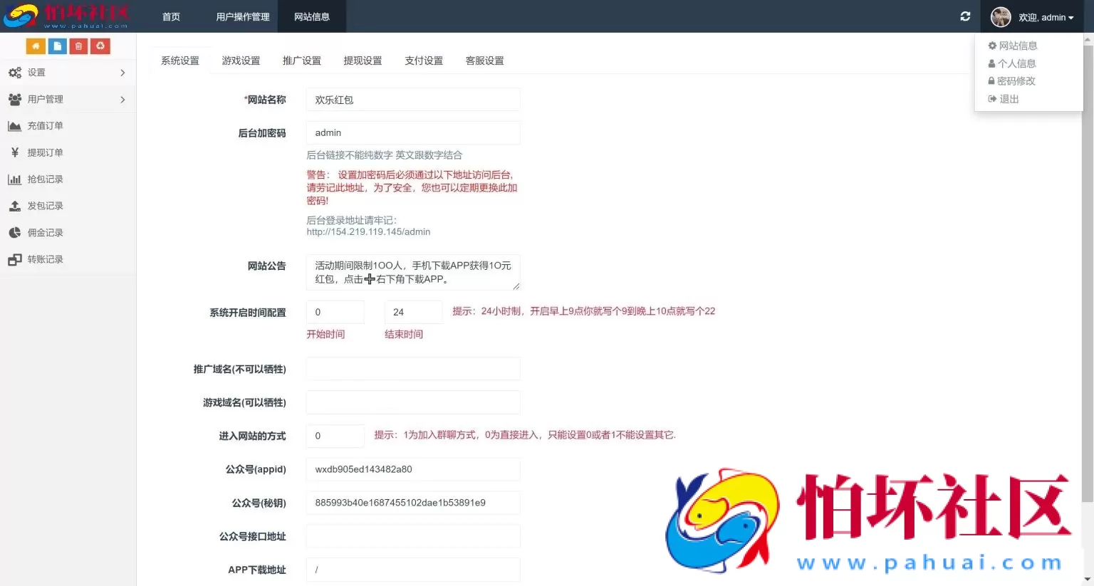The image size is (1094, 586).
Task: Open 设置 using the gear icon in sidebar
Action: [x=16, y=72]
